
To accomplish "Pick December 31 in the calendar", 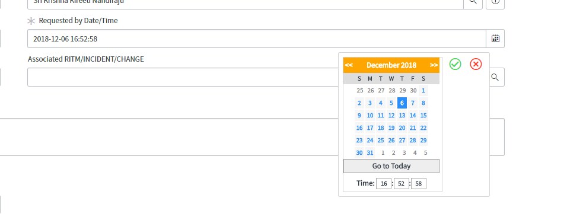I will (x=370, y=153).
